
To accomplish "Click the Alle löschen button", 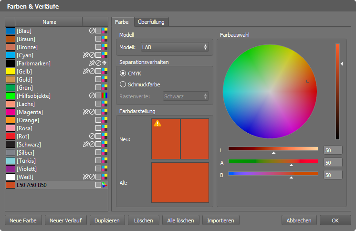I will 181,220.
